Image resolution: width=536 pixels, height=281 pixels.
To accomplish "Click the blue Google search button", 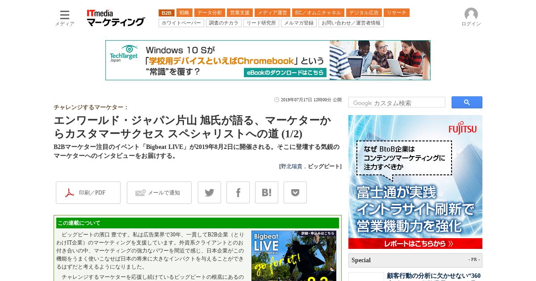I will pos(467,103).
